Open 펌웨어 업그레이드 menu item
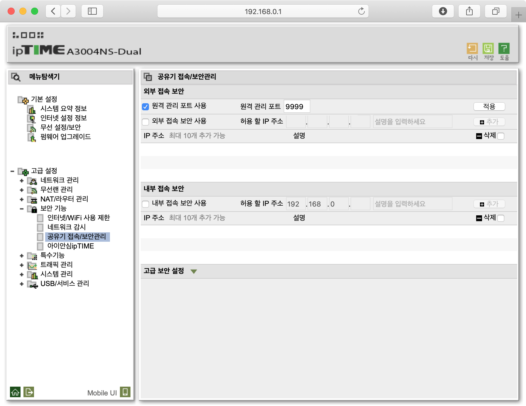The width and height of the screenshot is (526, 406). click(x=66, y=137)
